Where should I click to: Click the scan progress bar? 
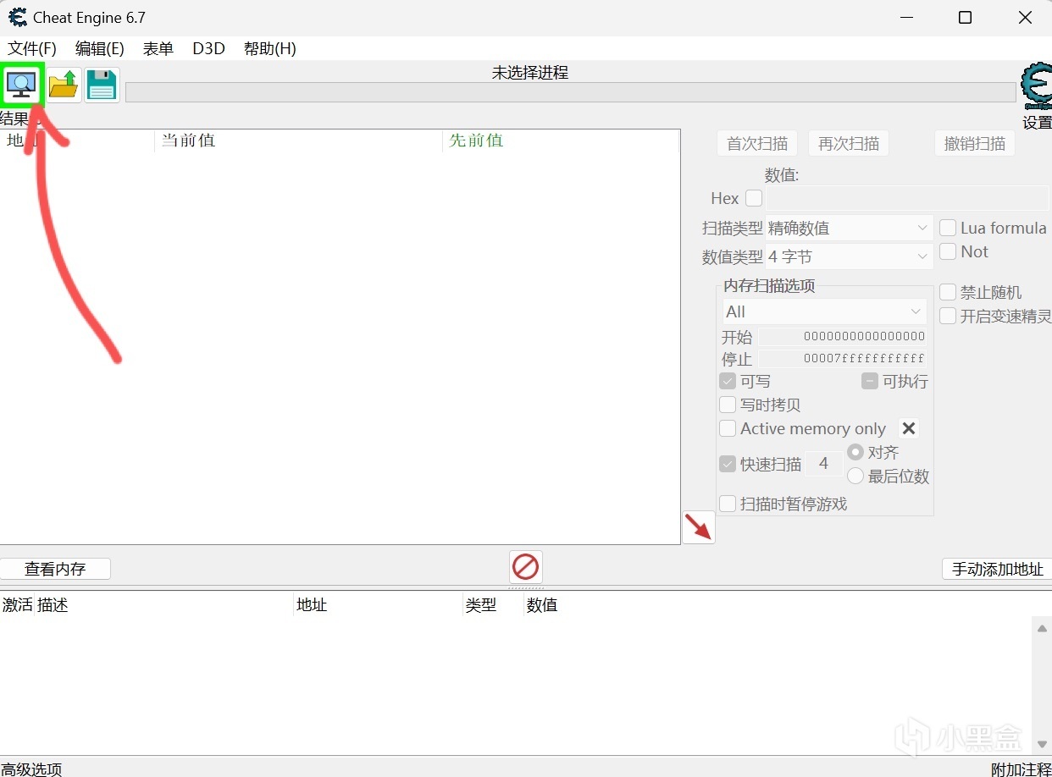pyautogui.click(x=570, y=91)
